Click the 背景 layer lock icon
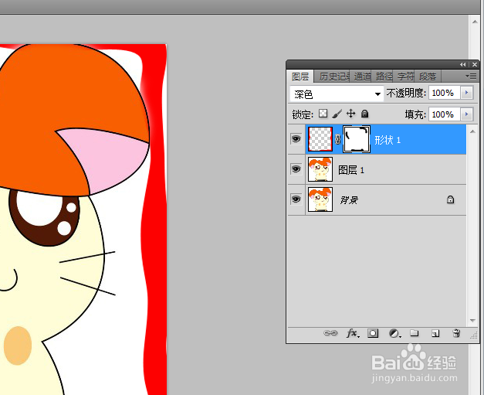The image size is (484, 395). tap(450, 199)
